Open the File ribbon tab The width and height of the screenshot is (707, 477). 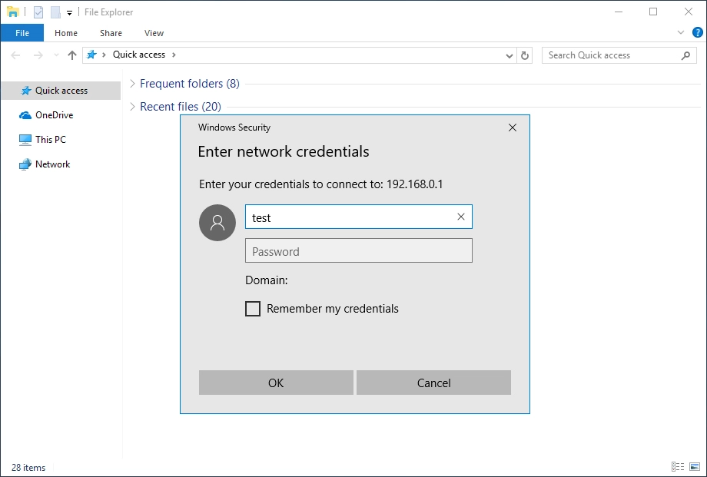point(22,33)
